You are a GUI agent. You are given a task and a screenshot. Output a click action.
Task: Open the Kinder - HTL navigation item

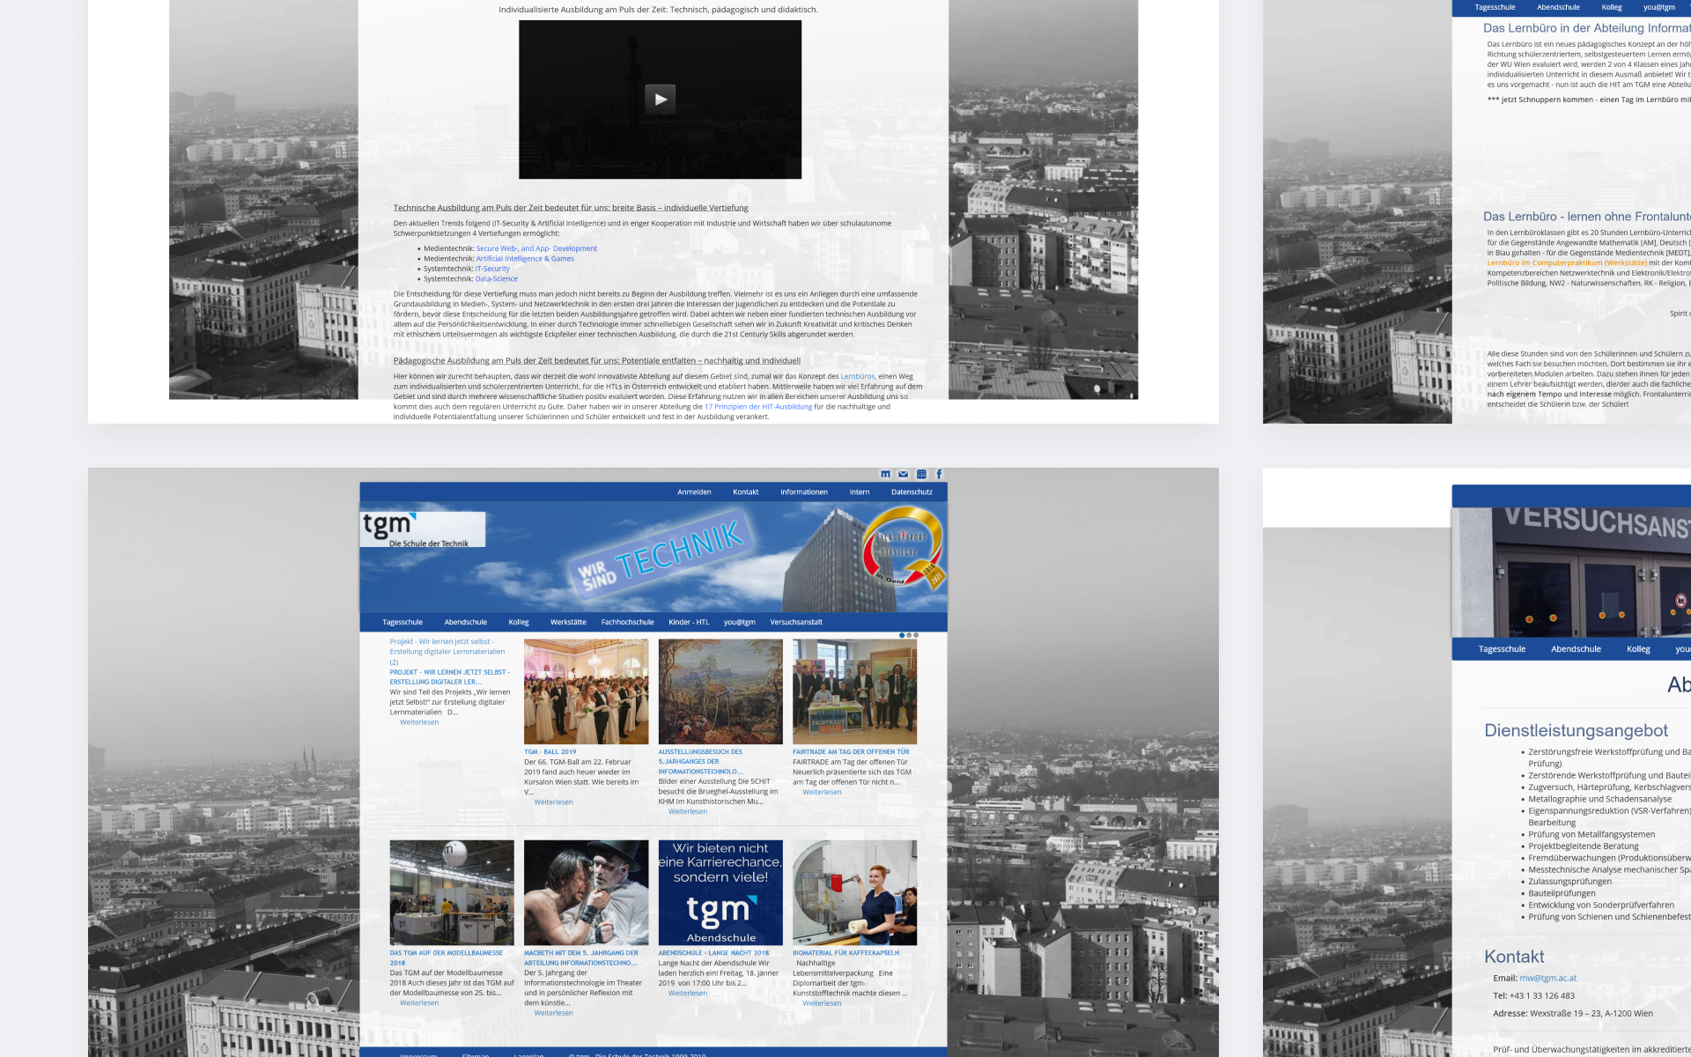point(688,622)
